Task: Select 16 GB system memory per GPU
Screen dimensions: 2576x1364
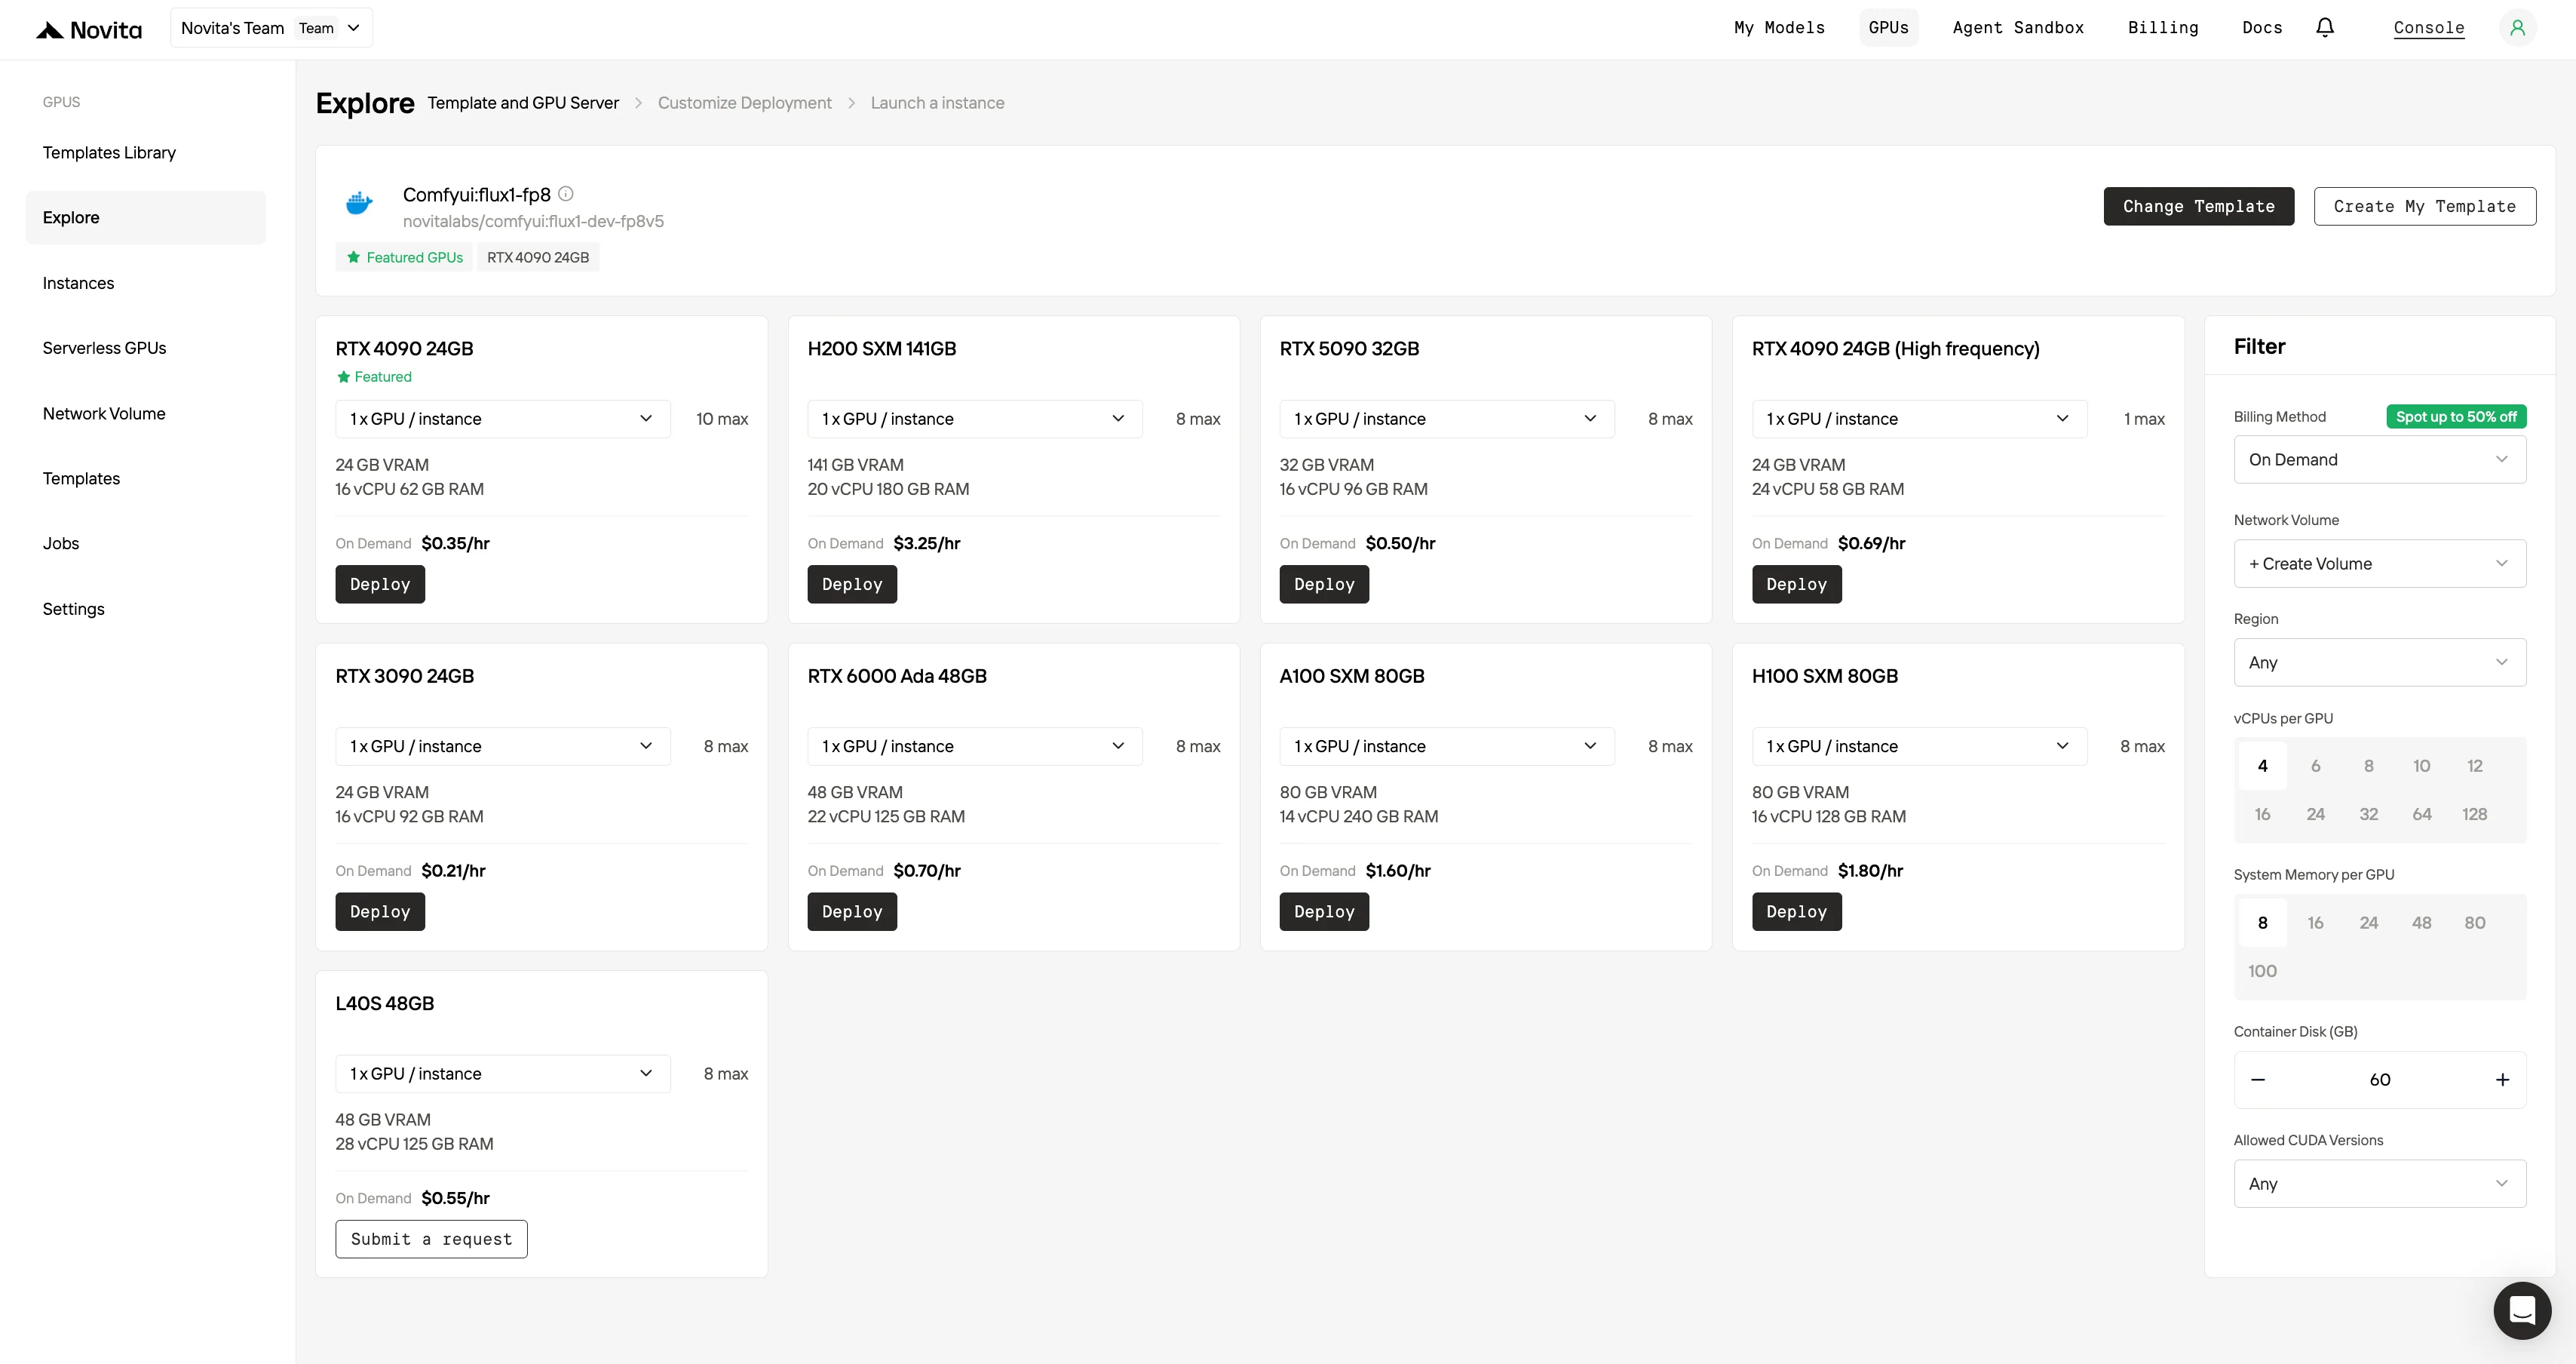Action: (2315, 923)
